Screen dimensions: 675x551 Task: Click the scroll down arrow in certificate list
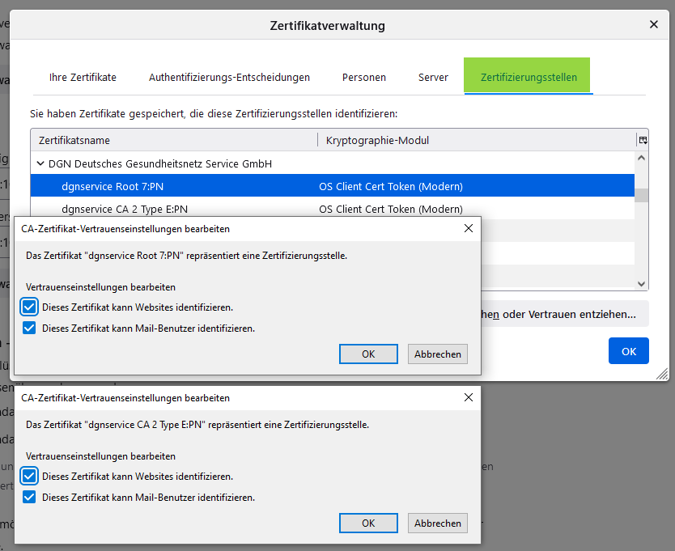[x=641, y=284]
